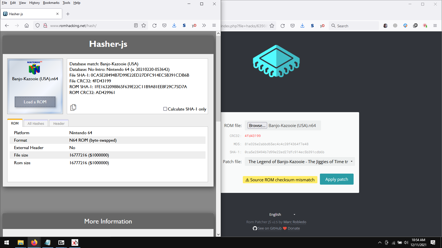Click the Load a ROM button

(x=35, y=102)
